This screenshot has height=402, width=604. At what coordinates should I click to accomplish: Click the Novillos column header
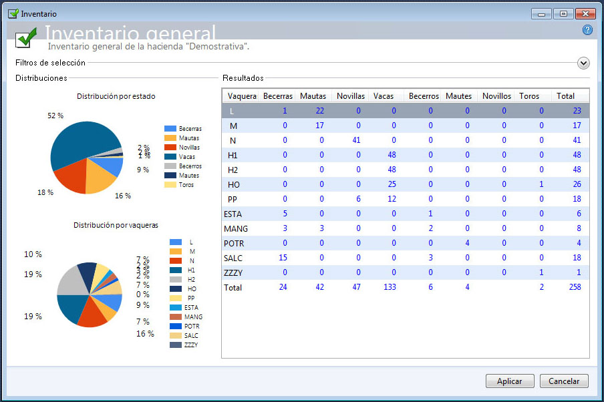tap(496, 96)
